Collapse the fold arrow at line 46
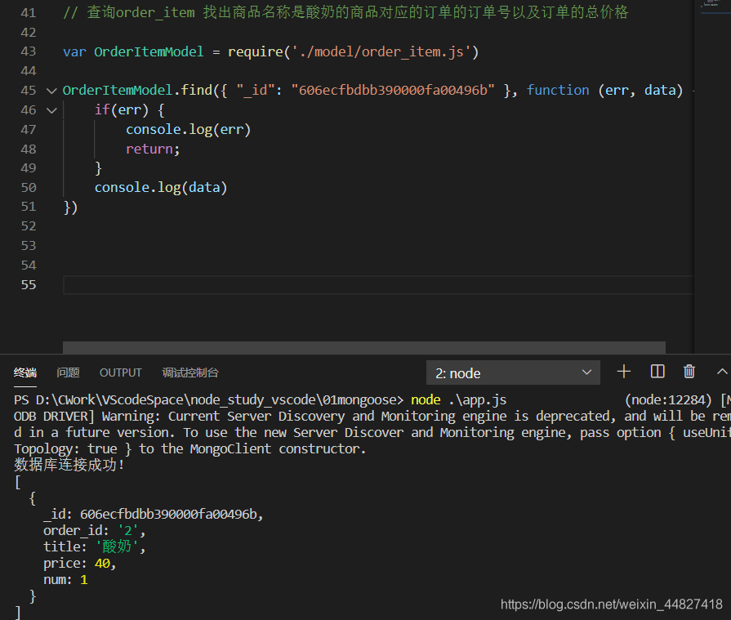Viewport: 731px width, 620px height. [51, 110]
